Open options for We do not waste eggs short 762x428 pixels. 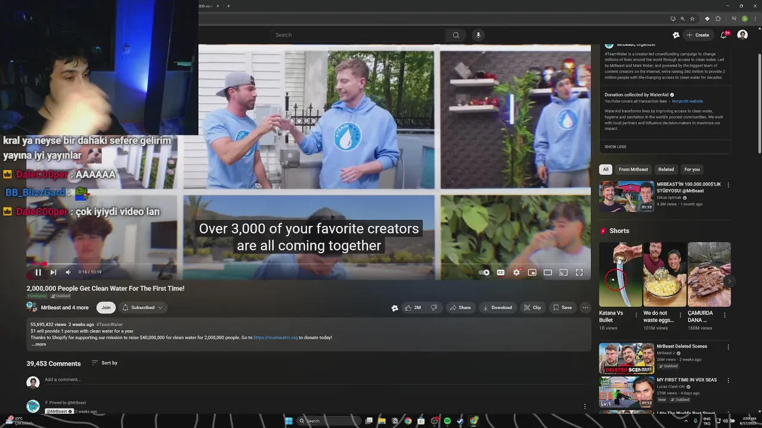pyautogui.click(x=680, y=314)
